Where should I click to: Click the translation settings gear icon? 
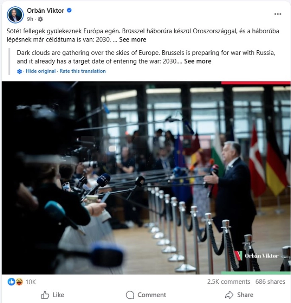[x=20, y=71]
